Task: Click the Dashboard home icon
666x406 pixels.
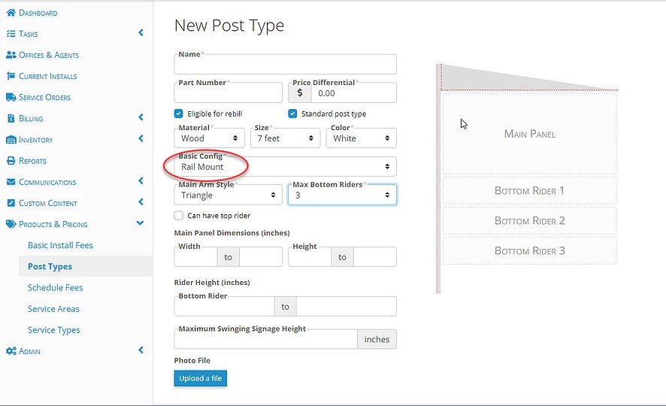Action: (x=11, y=13)
